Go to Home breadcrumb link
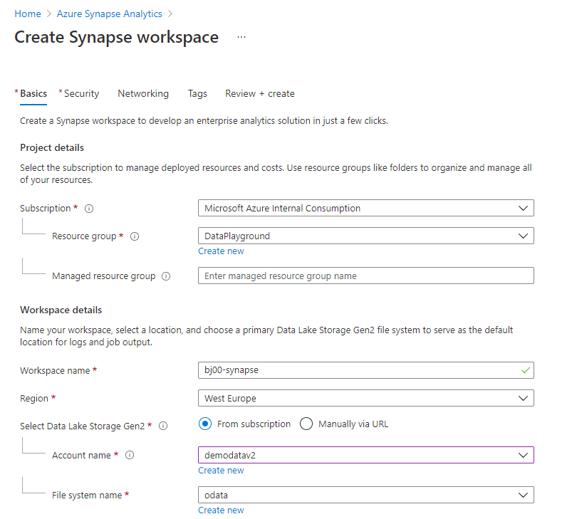572x519 pixels. click(x=28, y=14)
